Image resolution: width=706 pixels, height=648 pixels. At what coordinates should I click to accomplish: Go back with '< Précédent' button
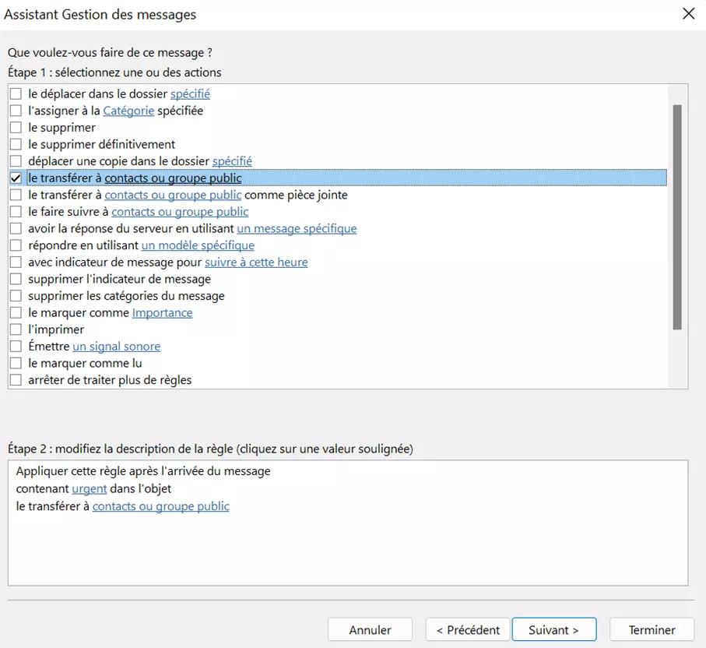pos(468,629)
